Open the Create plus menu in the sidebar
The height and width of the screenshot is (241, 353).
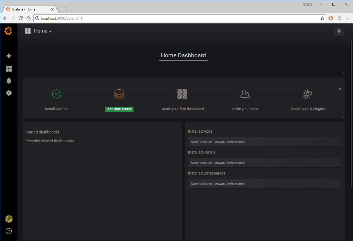[x=9, y=56]
